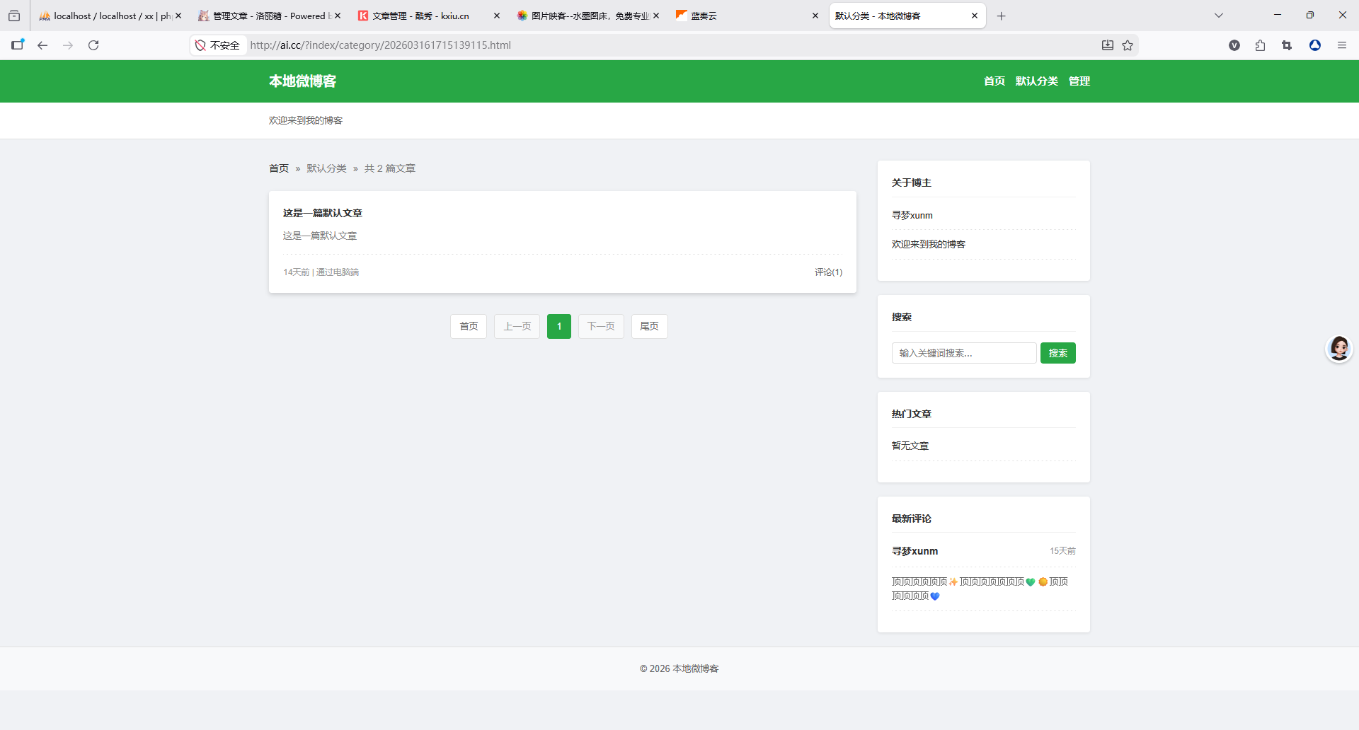The image size is (1359, 730).
Task: Click the browser reload icon
Action: coord(93,45)
